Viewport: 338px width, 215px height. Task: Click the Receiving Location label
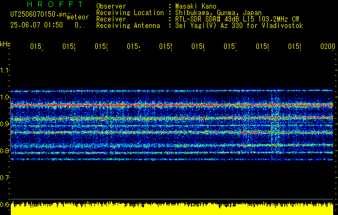pos(130,13)
